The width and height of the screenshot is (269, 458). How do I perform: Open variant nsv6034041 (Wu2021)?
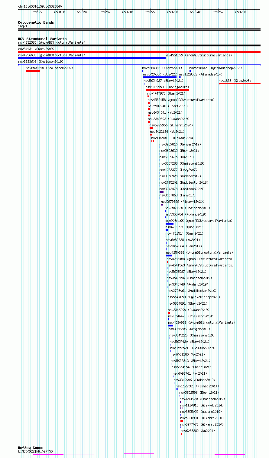[x=165, y=112]
